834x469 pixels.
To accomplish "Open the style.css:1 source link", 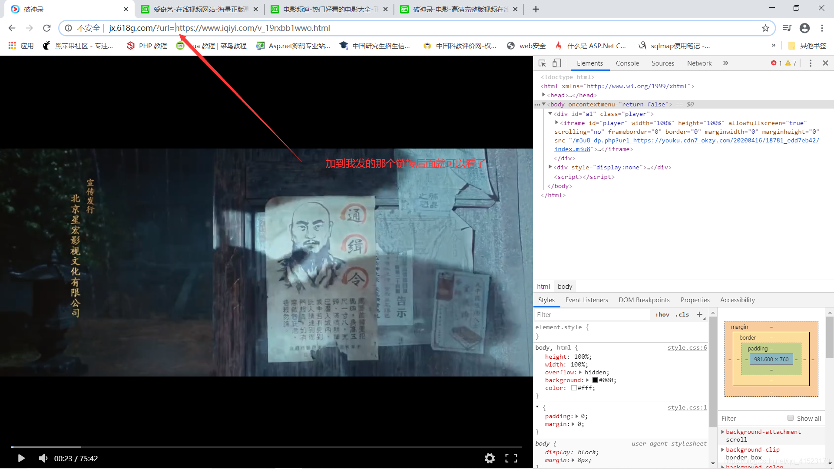I will click(687, 408).
